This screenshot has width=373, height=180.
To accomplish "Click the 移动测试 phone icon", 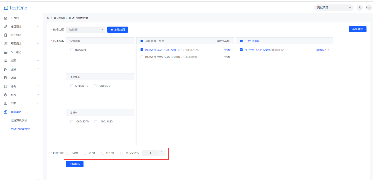I will (x=6, y=35).
